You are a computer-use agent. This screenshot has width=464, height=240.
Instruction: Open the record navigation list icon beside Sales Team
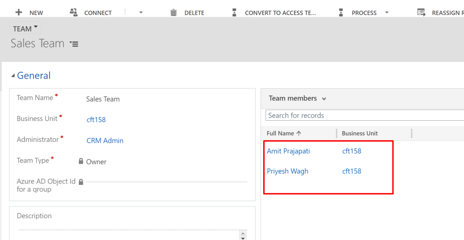click(x=74, y=44)
